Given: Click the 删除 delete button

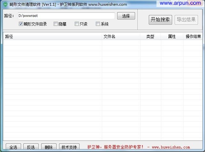Looking at the screenshot, I should pos(49,147).
